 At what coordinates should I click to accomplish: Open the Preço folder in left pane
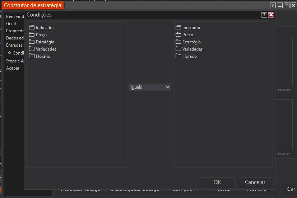(x=38, y=35)
